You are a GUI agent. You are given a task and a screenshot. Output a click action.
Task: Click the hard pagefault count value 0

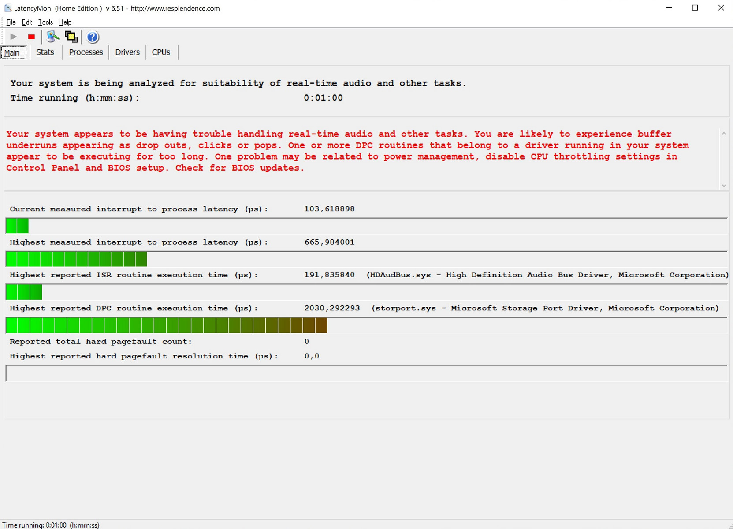coord(307,341)
